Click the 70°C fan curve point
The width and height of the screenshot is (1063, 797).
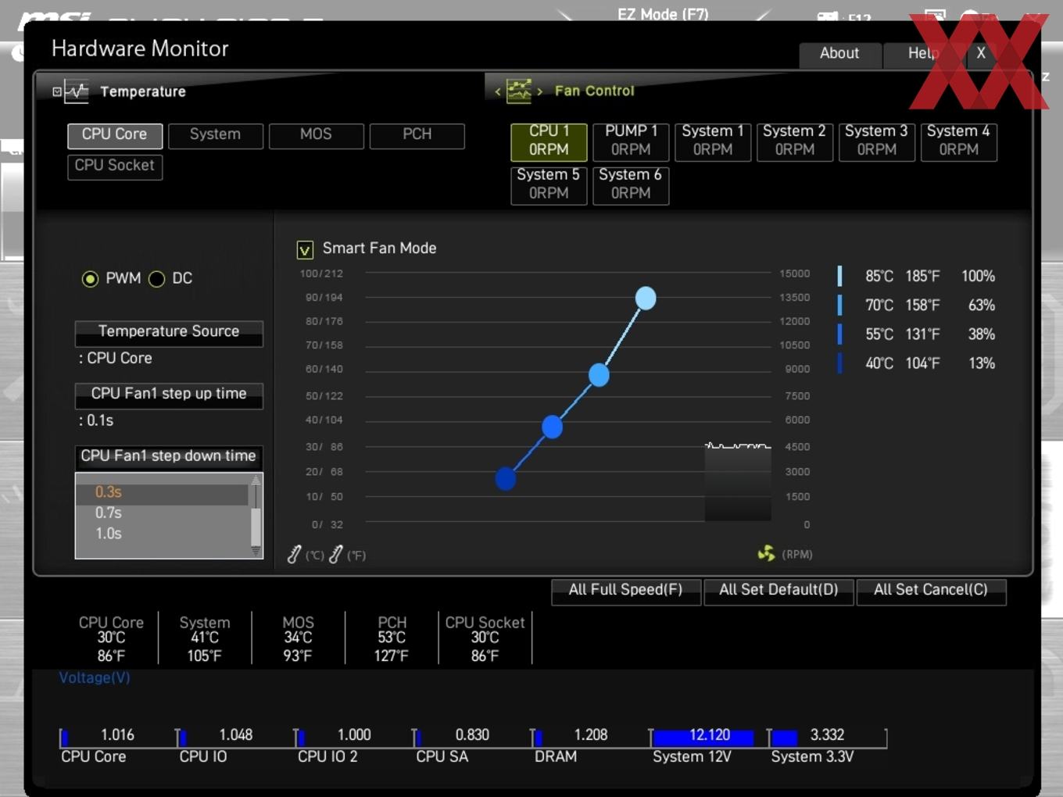pyautogui.click(x=599, y=375)
